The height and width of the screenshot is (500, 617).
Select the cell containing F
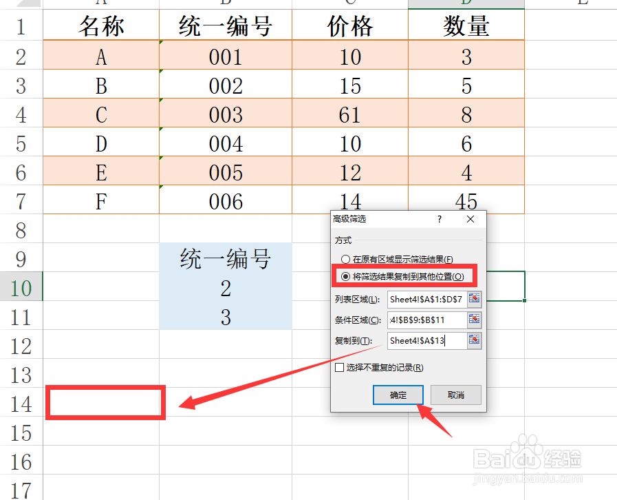click(x=101, y=200)
